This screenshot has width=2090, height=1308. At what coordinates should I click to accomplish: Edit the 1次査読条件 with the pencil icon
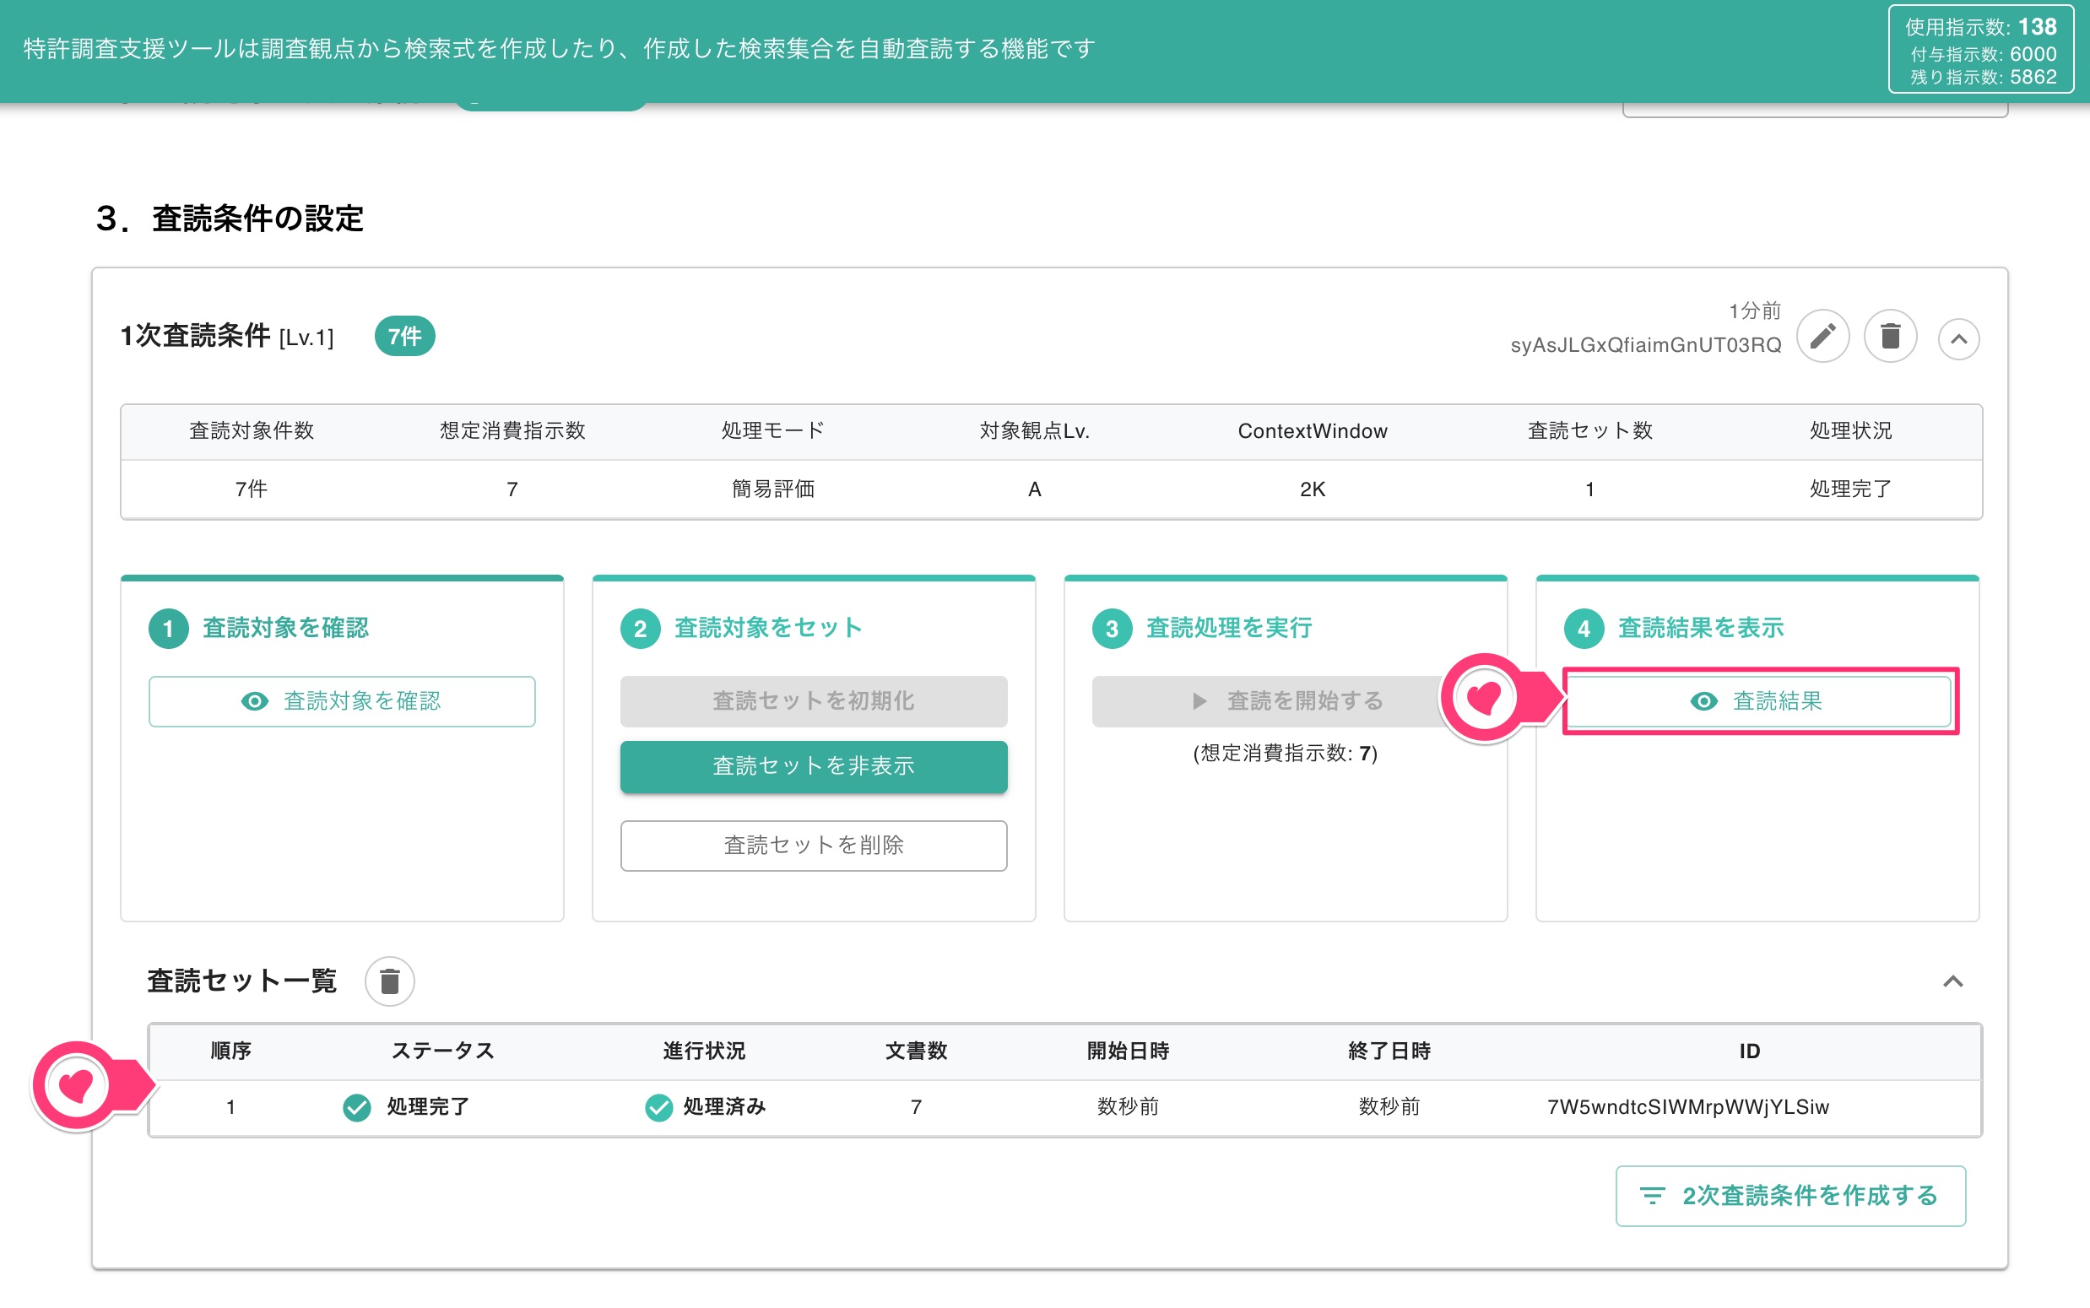point(1822,337)
